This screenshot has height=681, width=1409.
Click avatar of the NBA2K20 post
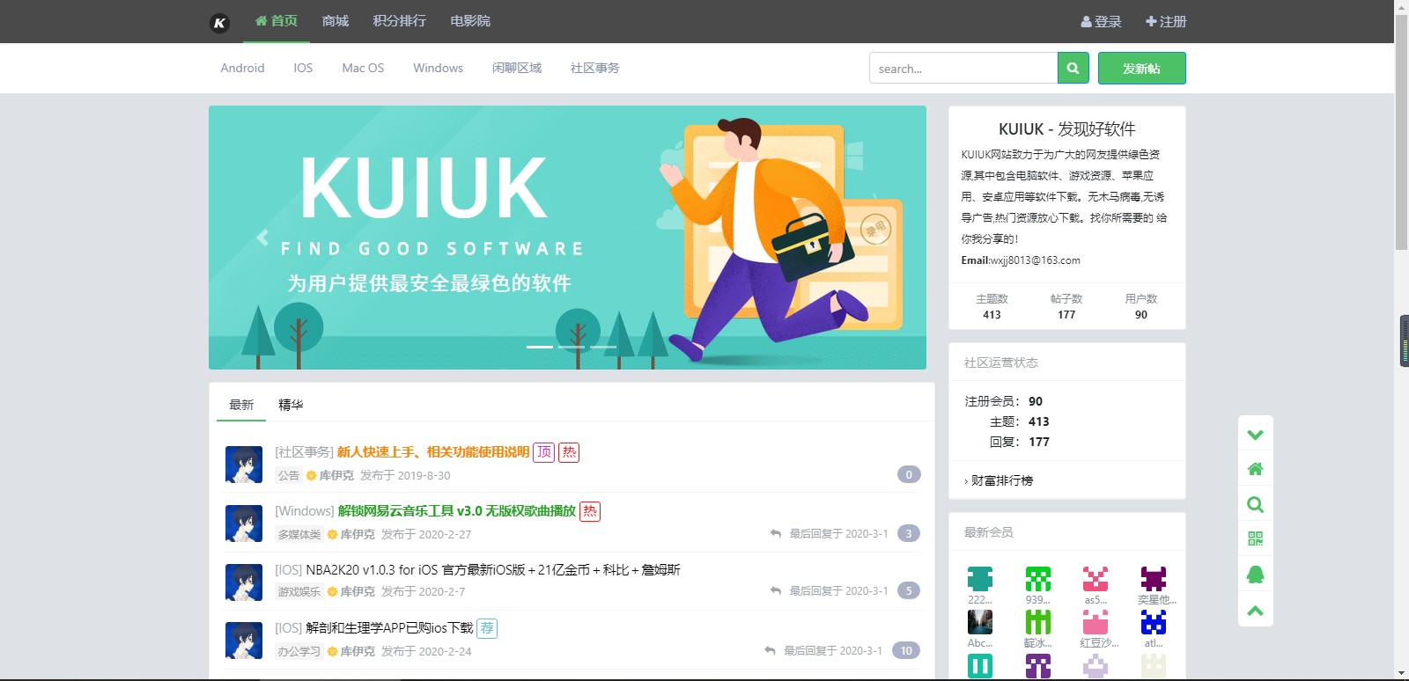click(244, 582)
